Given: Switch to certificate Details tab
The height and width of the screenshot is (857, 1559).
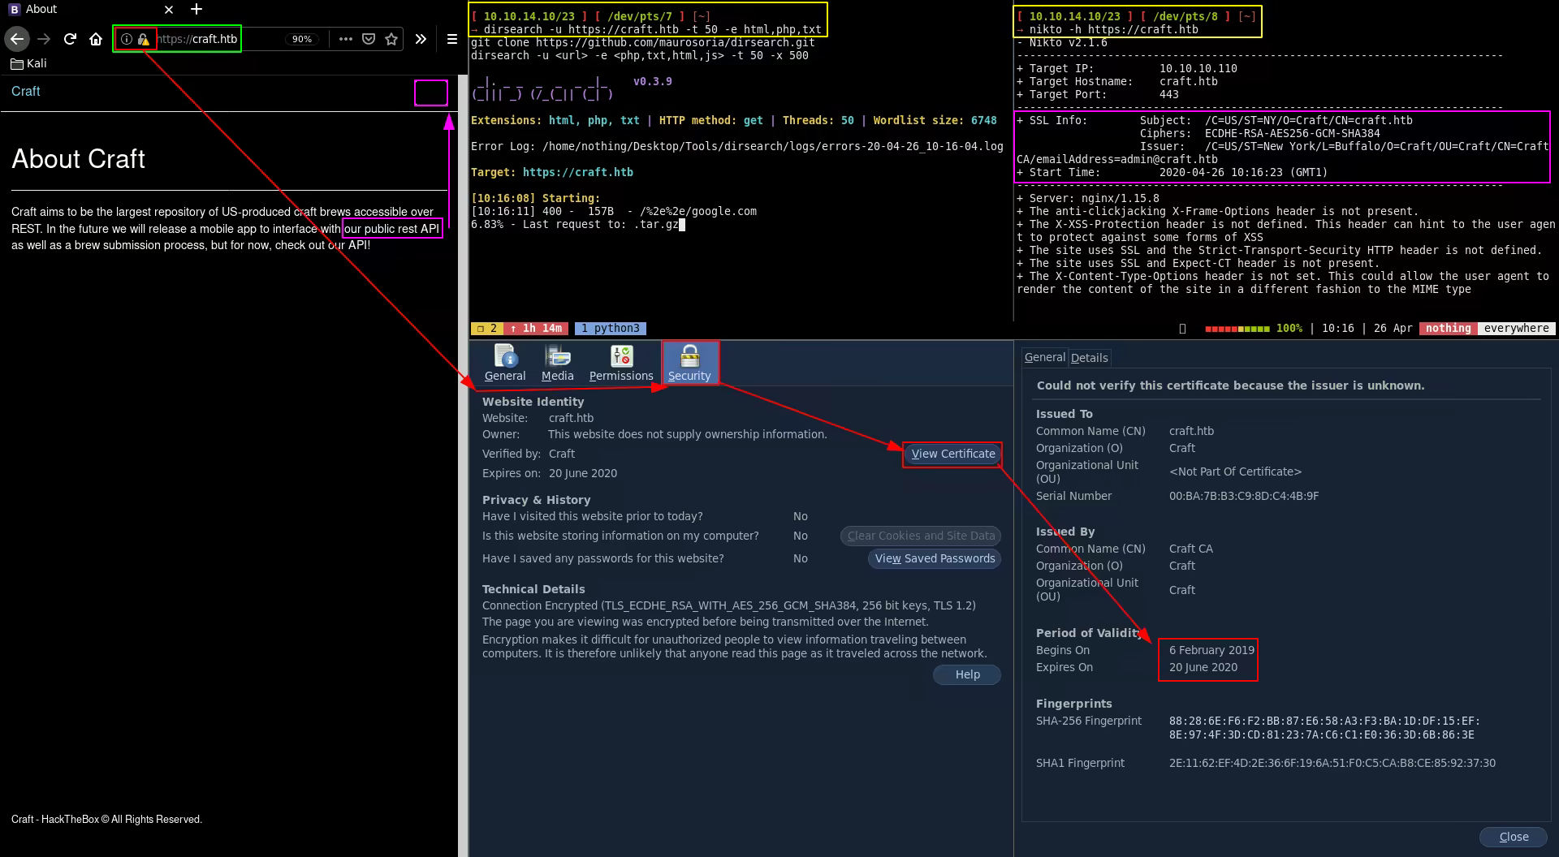Looking at the screenshot, I should (x=1089, y=358).
